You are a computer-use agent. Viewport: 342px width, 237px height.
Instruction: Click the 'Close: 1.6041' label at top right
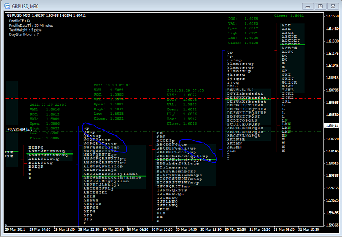click(289, 16)
